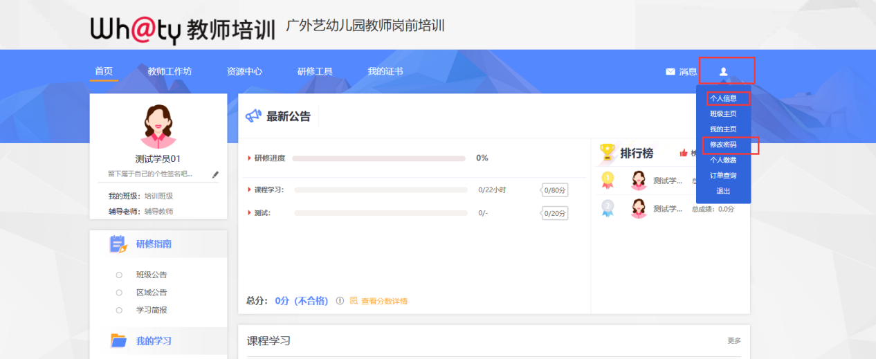
Task: Click the 培训班级 class name
Action: point(158,196)
